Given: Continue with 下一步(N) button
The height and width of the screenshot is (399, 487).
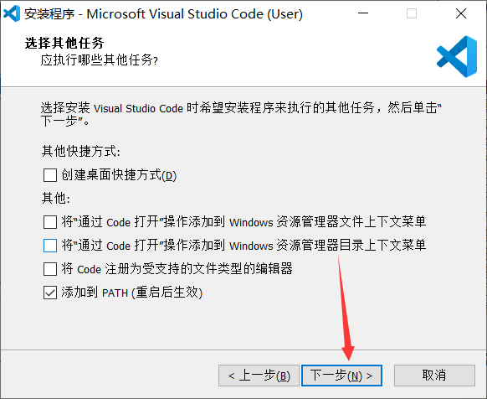Looking at the screenshot, I should (x=341, y=376).
